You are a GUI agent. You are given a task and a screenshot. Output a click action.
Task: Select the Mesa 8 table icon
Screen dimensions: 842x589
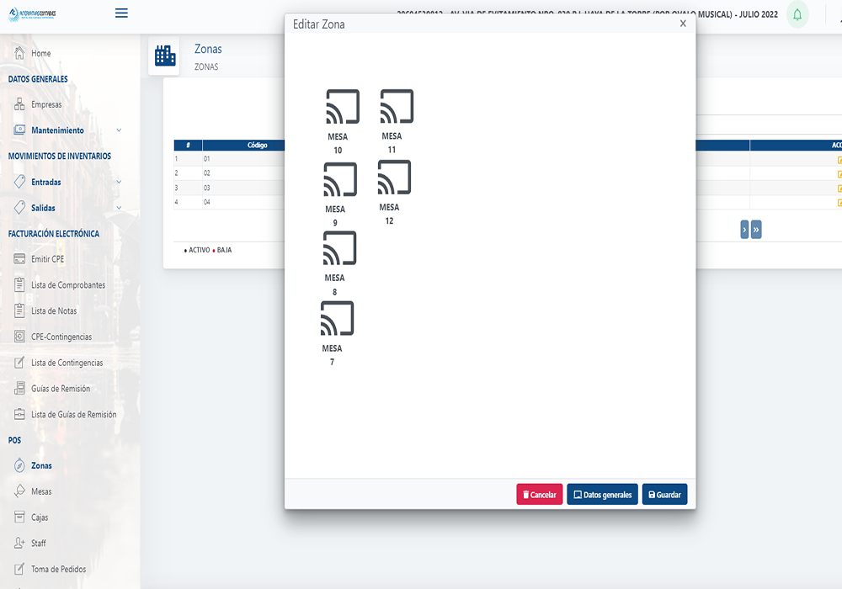pos(339,248)
